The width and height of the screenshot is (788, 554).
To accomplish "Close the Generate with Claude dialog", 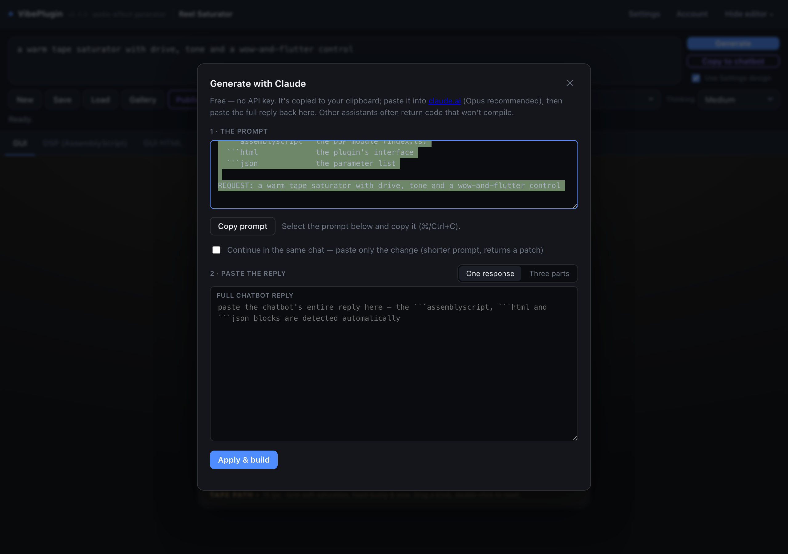I will click(x=570, y=83).
